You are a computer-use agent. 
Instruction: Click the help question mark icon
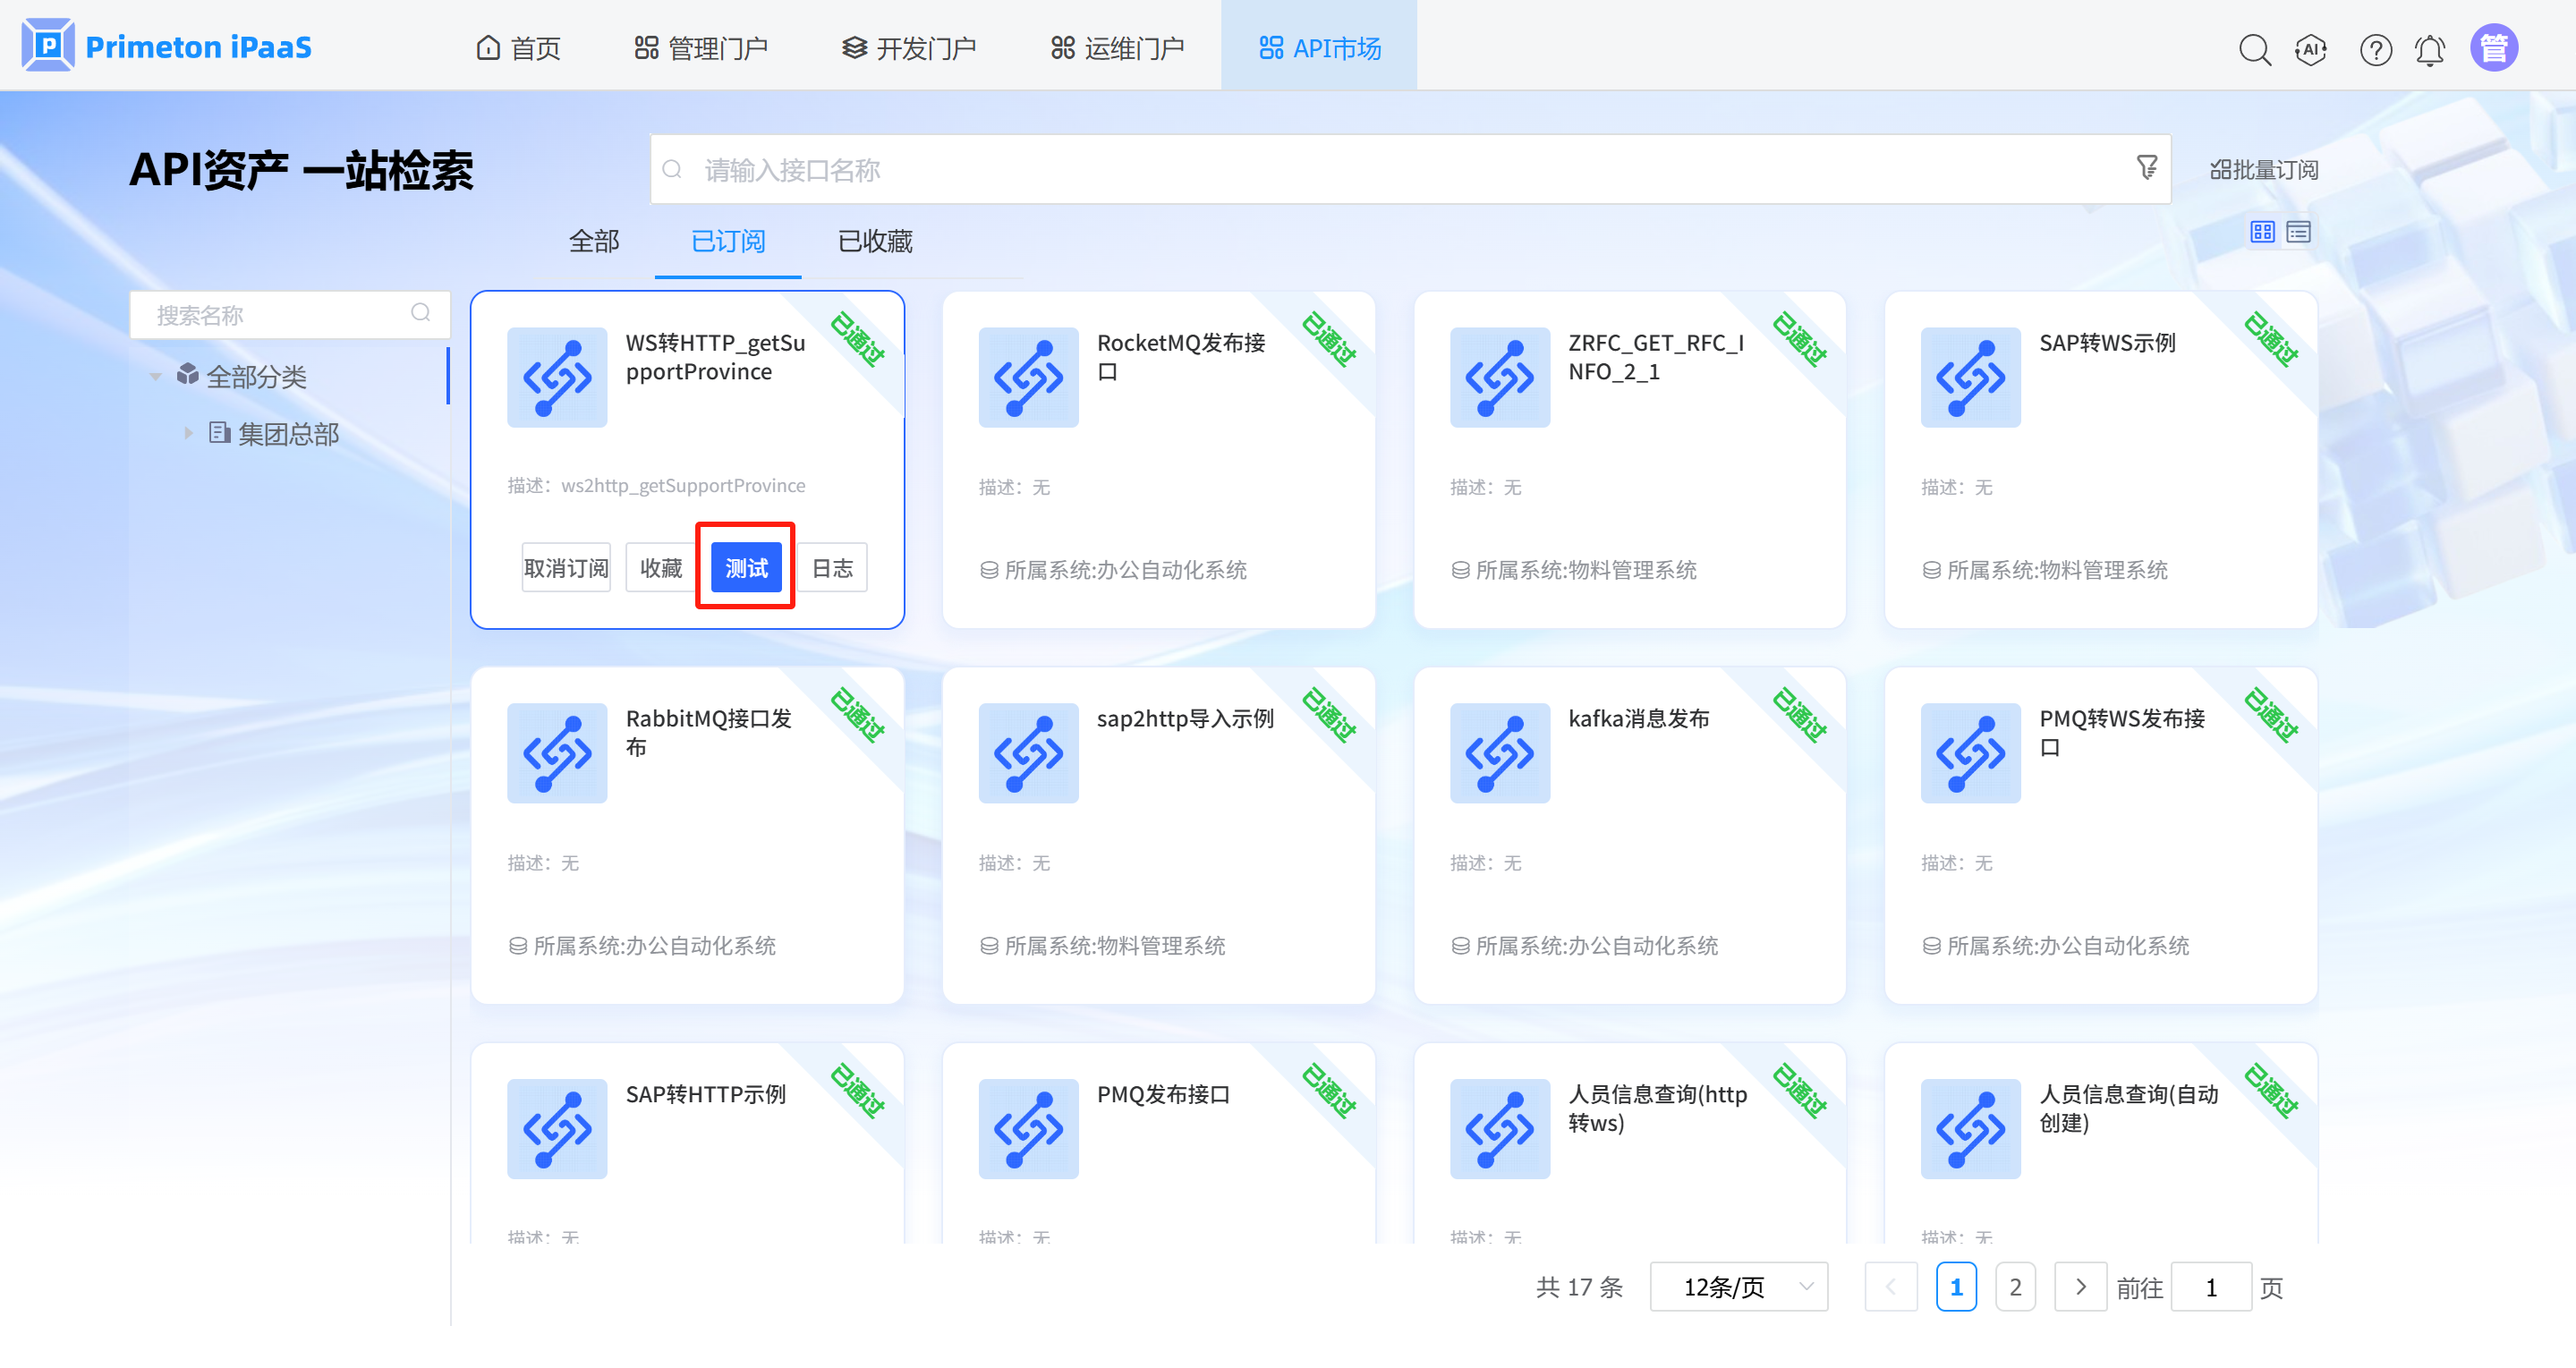point(2375,49)
